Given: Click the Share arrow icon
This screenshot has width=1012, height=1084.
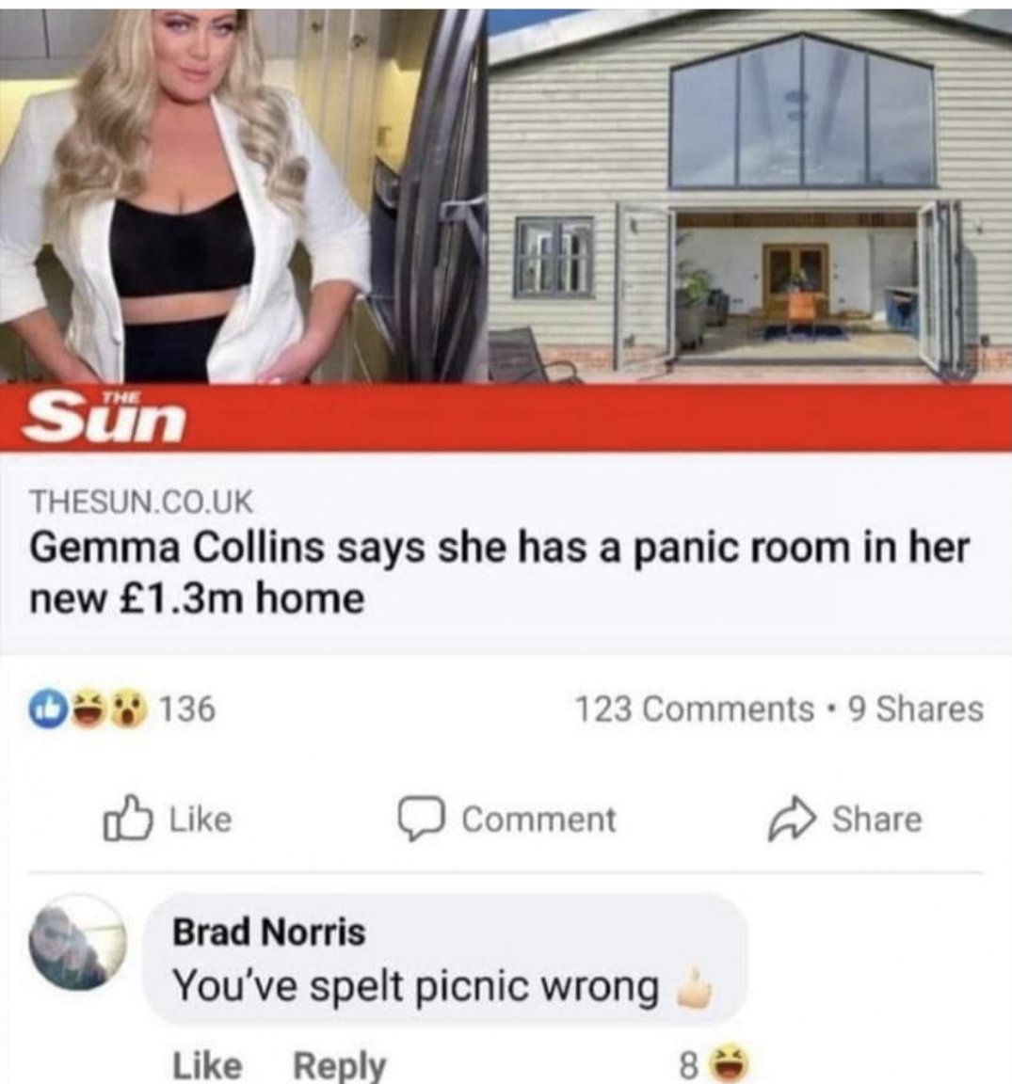Looking at the screenshot, I should [794, 819].
